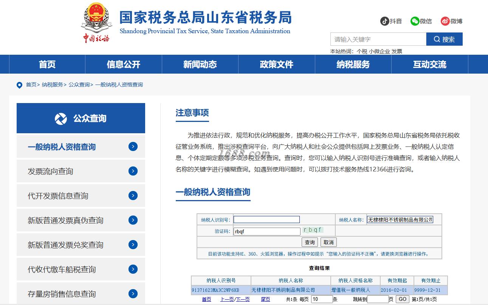
Task: Open the 互动交流 navigation tab
Action: point(430,65)
